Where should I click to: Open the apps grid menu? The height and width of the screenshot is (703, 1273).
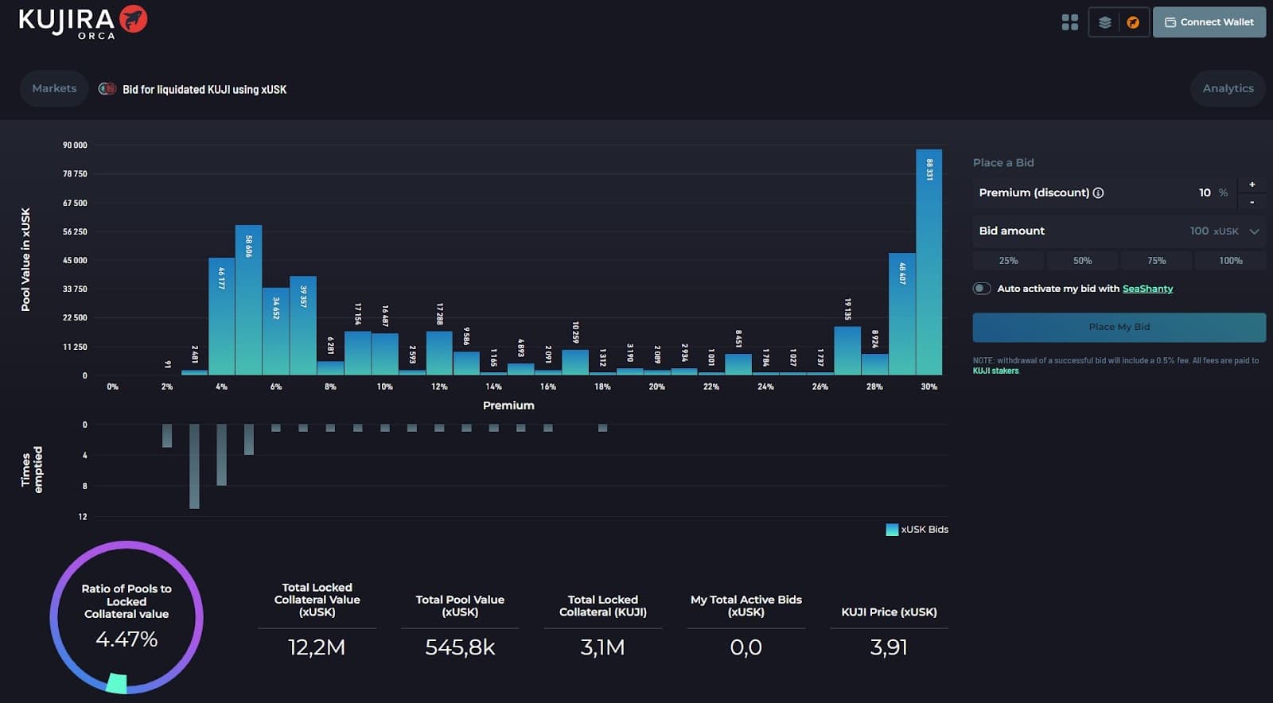pos(1069,22)
